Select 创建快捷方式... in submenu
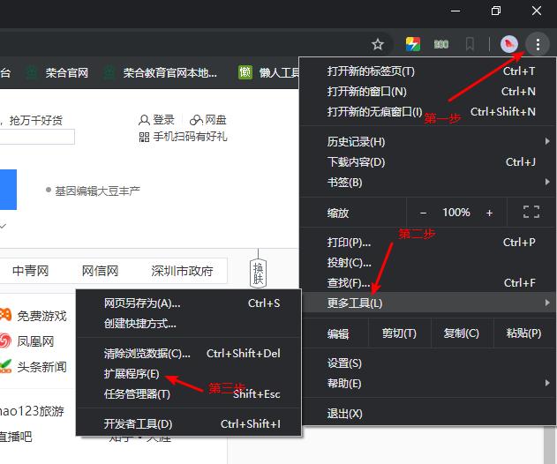The width and height of the screenshot is (557, 464). pos(189,324)
